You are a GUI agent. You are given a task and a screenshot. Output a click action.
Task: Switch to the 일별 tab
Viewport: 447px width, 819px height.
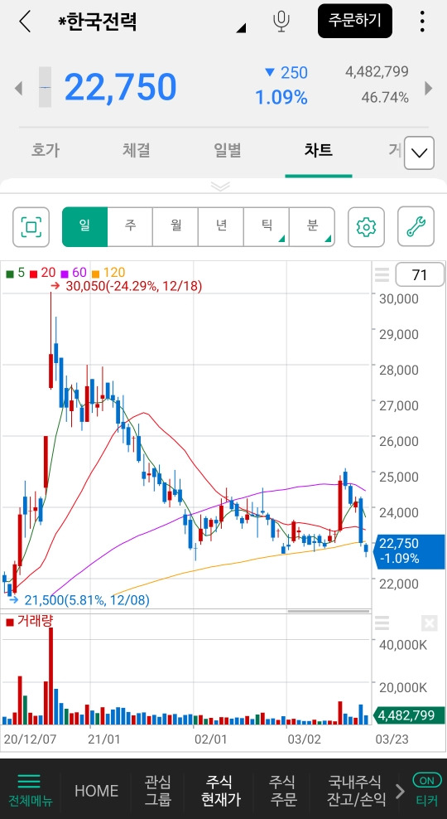click(x=228, y=150)
